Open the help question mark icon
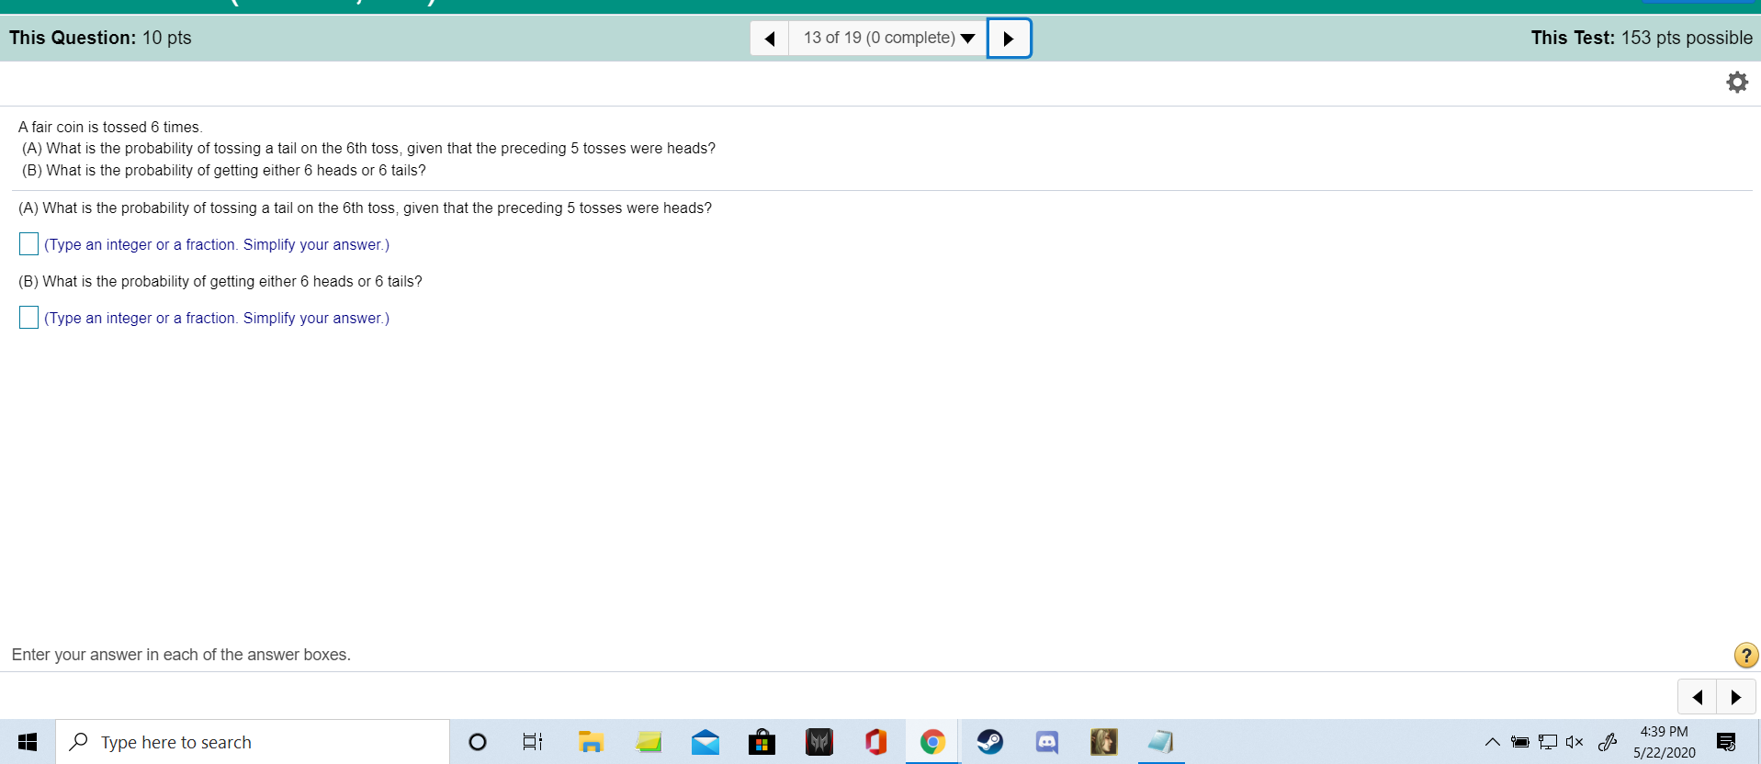 (x=1745, y=655)
